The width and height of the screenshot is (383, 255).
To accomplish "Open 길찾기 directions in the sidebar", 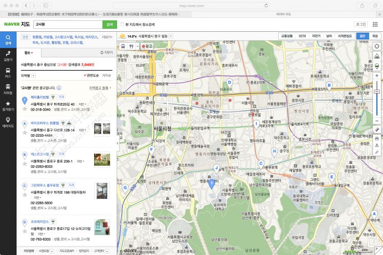I will click(8, 56).
